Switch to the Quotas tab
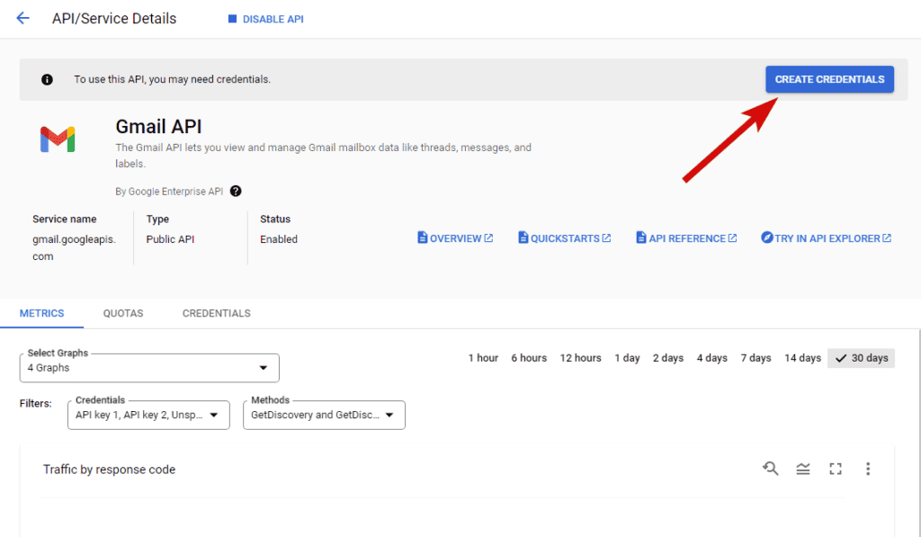Viewport: 921px width, 537px height. [x=123, y=313]
